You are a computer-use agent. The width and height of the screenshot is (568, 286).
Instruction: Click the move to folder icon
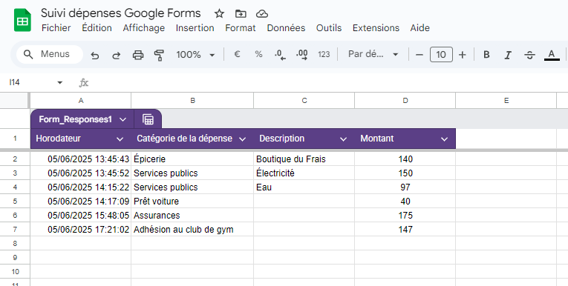click(241, 14)
